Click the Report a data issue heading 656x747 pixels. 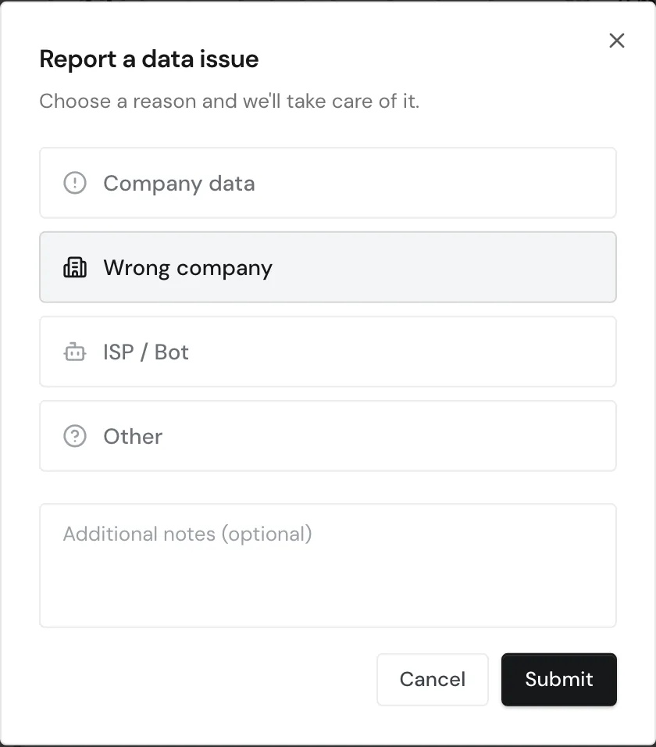tap(149, 59)
